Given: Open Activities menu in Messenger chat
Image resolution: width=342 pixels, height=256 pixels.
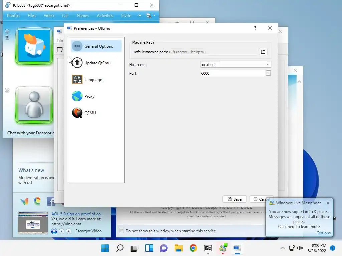Looking at the screenshot, I should click(105, 16).
